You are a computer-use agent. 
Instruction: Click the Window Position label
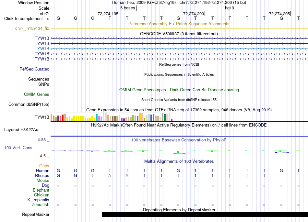(x=34, y=3)
